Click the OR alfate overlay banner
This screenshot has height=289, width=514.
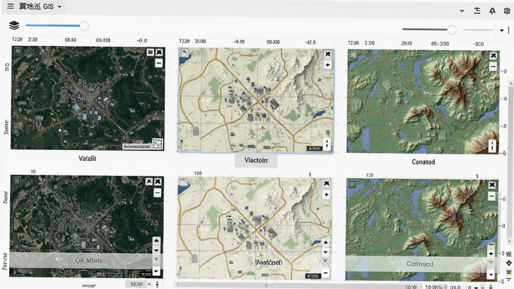point(89,261)
